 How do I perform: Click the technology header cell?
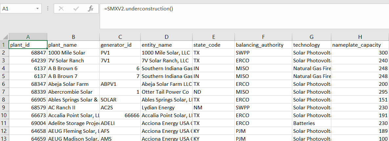tap(312, 45)
